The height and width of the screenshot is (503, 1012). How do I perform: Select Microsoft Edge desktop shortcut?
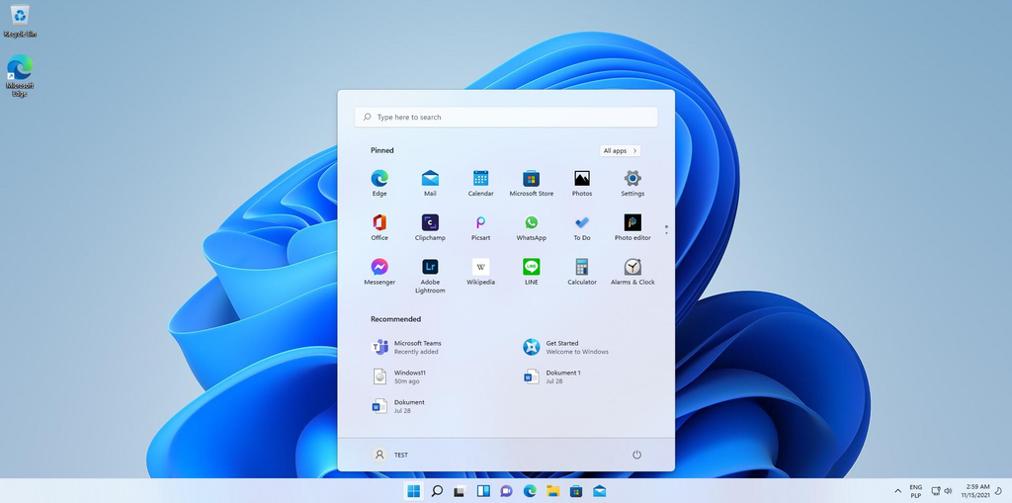(20, 75)
